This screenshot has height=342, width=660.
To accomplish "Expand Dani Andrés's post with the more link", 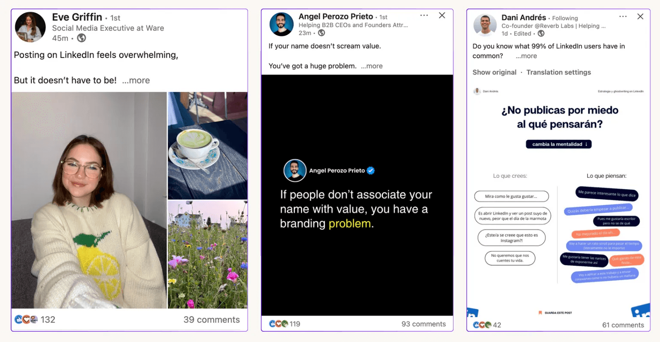I will tap(526, 56).
